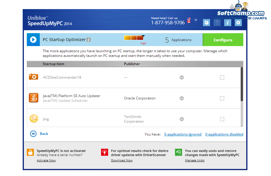
Task: Check the Jing checkbox
Action: coord(222,119)
